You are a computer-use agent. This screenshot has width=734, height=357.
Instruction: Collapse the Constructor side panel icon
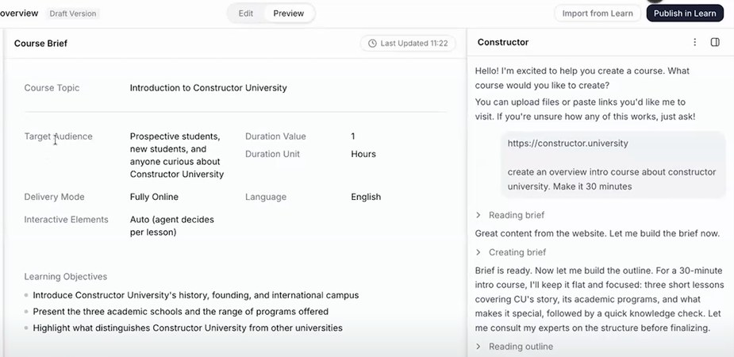click(x=715, y=42)
